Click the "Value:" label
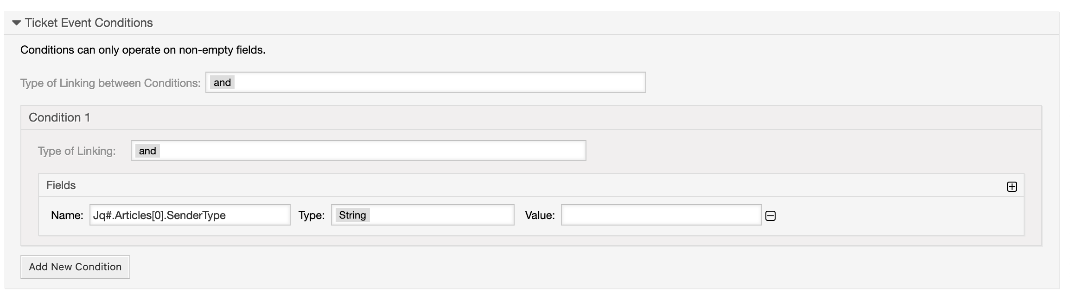 coord(540,215)
